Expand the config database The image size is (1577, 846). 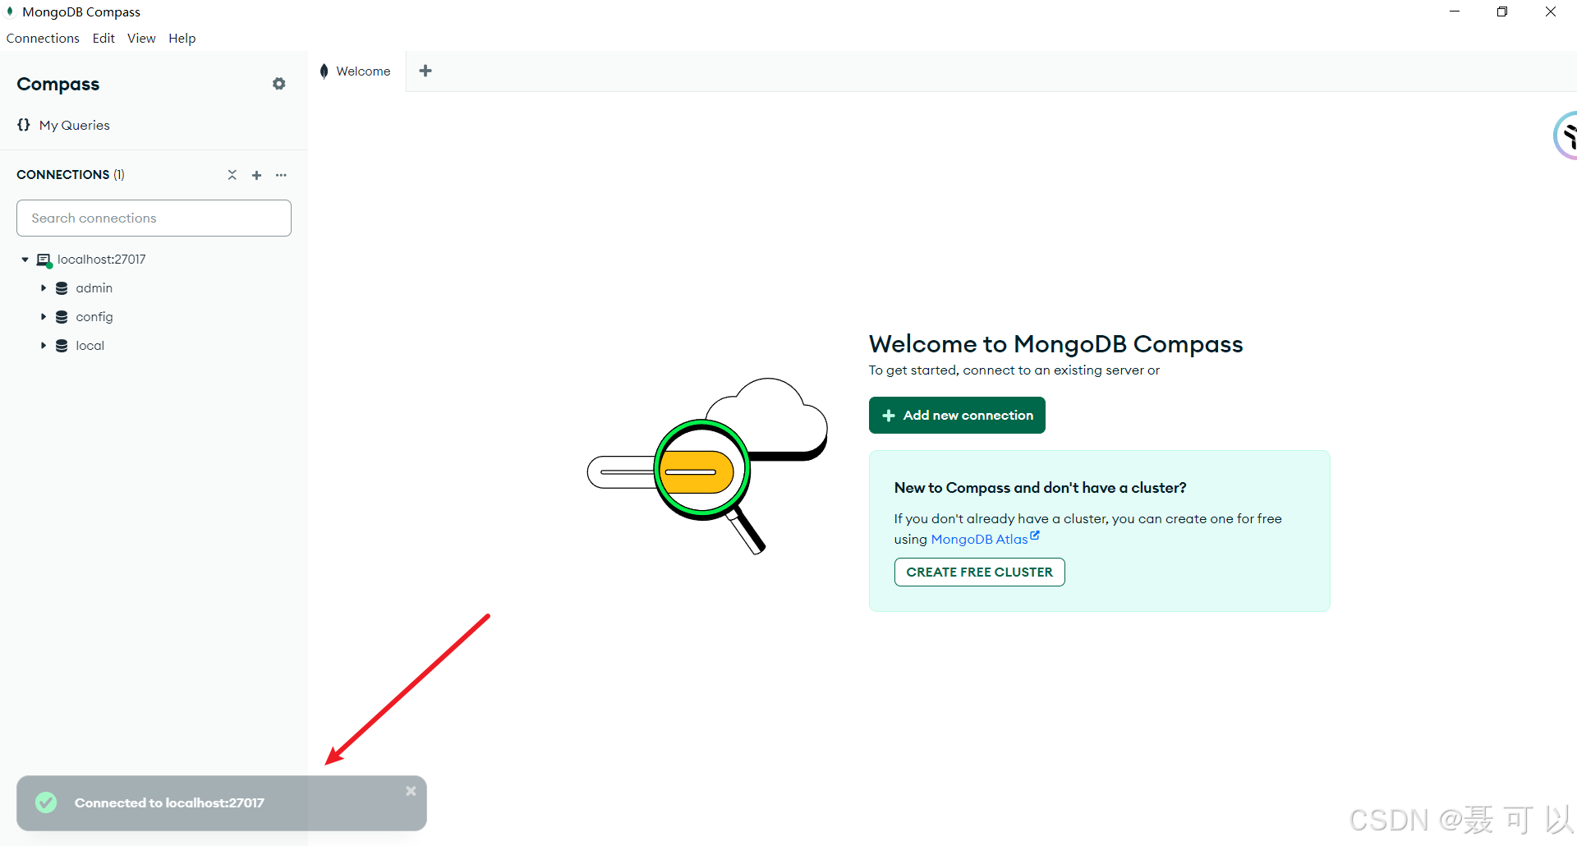(x=44, y=317)
